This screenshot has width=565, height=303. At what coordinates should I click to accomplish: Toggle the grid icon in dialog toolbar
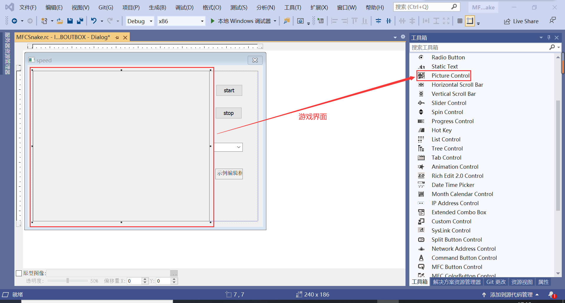tap(460, 21)
